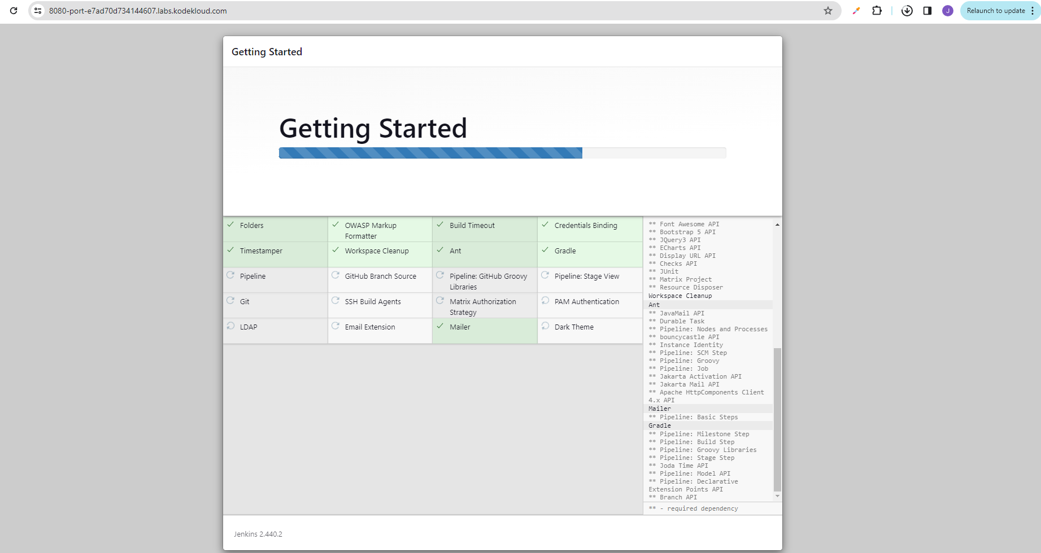Click the Gradle entry in the install log

coord(660,425)
